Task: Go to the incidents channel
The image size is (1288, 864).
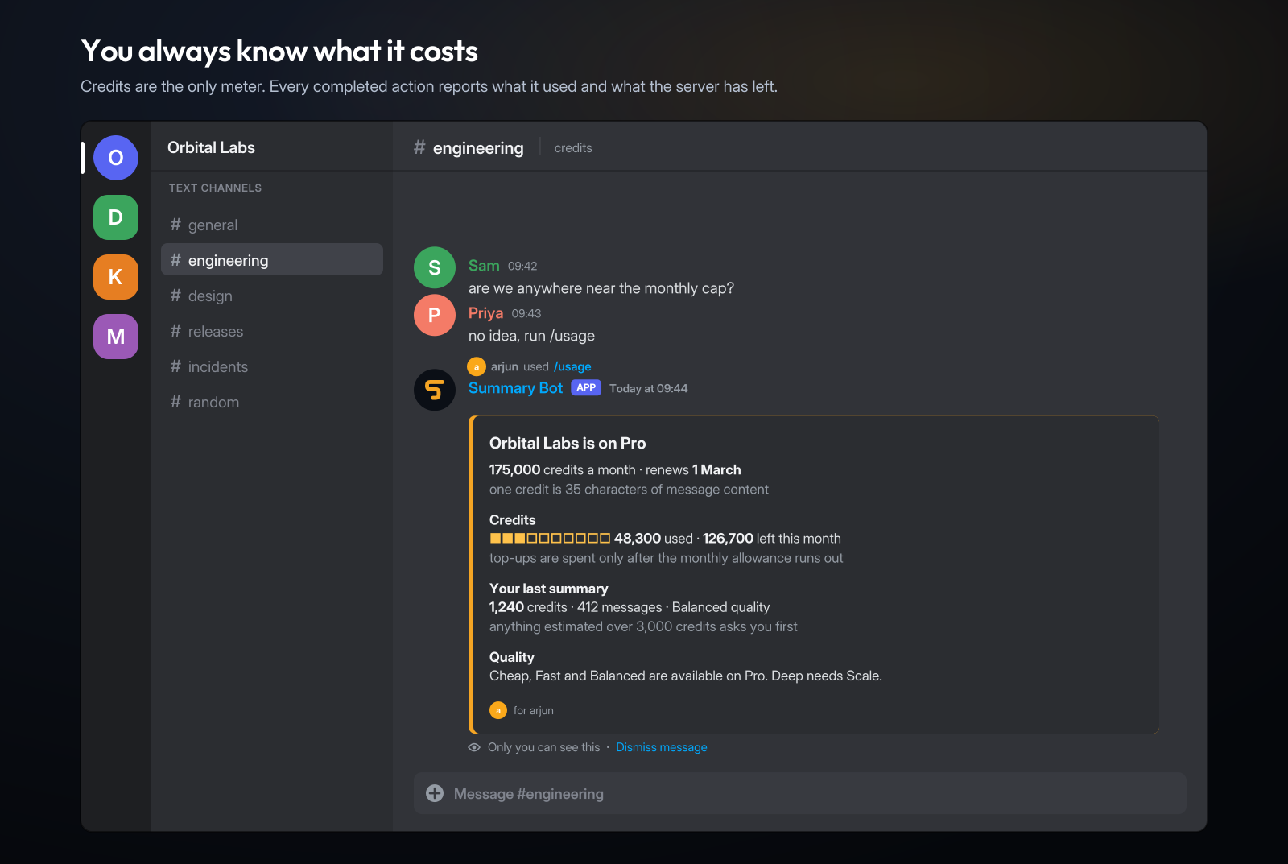Action: [x=272, y=366]
